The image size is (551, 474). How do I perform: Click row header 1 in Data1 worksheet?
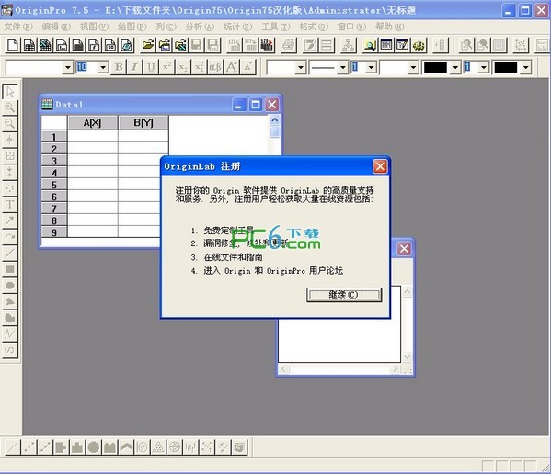coord(54,137)
